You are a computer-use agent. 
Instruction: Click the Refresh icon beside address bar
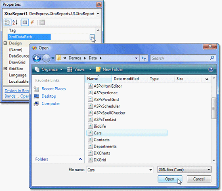[144, 58]
